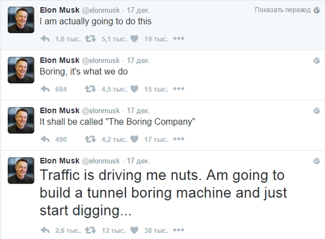325x239 pixels.
Task: Retweet "The Boring Company" tweet
Action: pyautogui.click(x=89, y=139)
